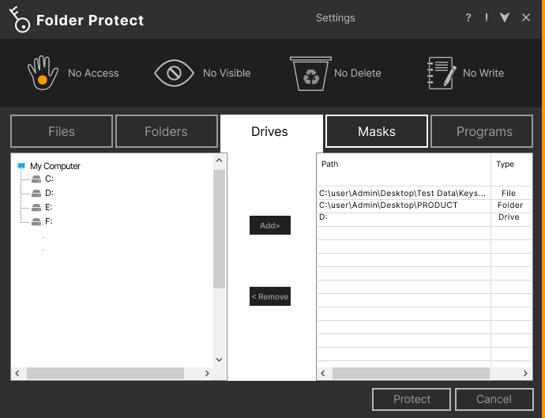Click the Folder type cell
Image resolution: width=545 pixels, height=418 pixels.
(x=510, y=205)
